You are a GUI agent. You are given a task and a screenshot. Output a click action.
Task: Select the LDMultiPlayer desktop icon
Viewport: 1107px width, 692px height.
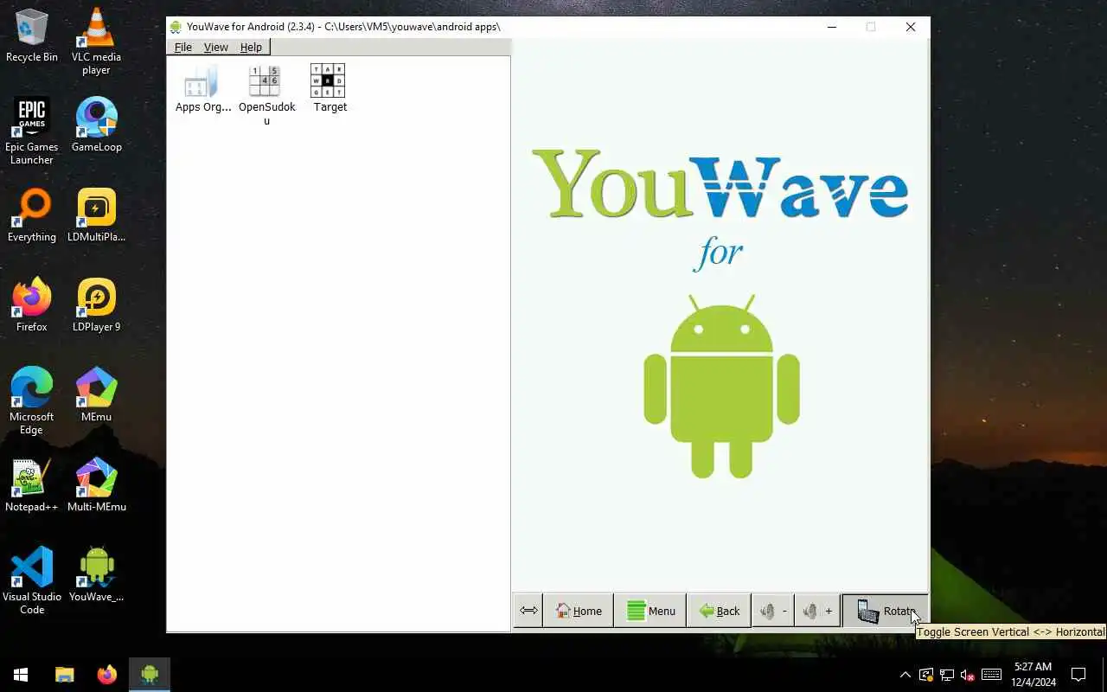tap(96, 215)
